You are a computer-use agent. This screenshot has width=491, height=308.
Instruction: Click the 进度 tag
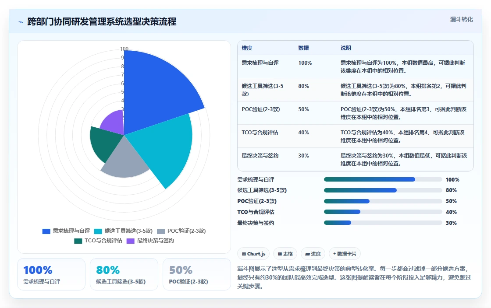click(313, 254)
